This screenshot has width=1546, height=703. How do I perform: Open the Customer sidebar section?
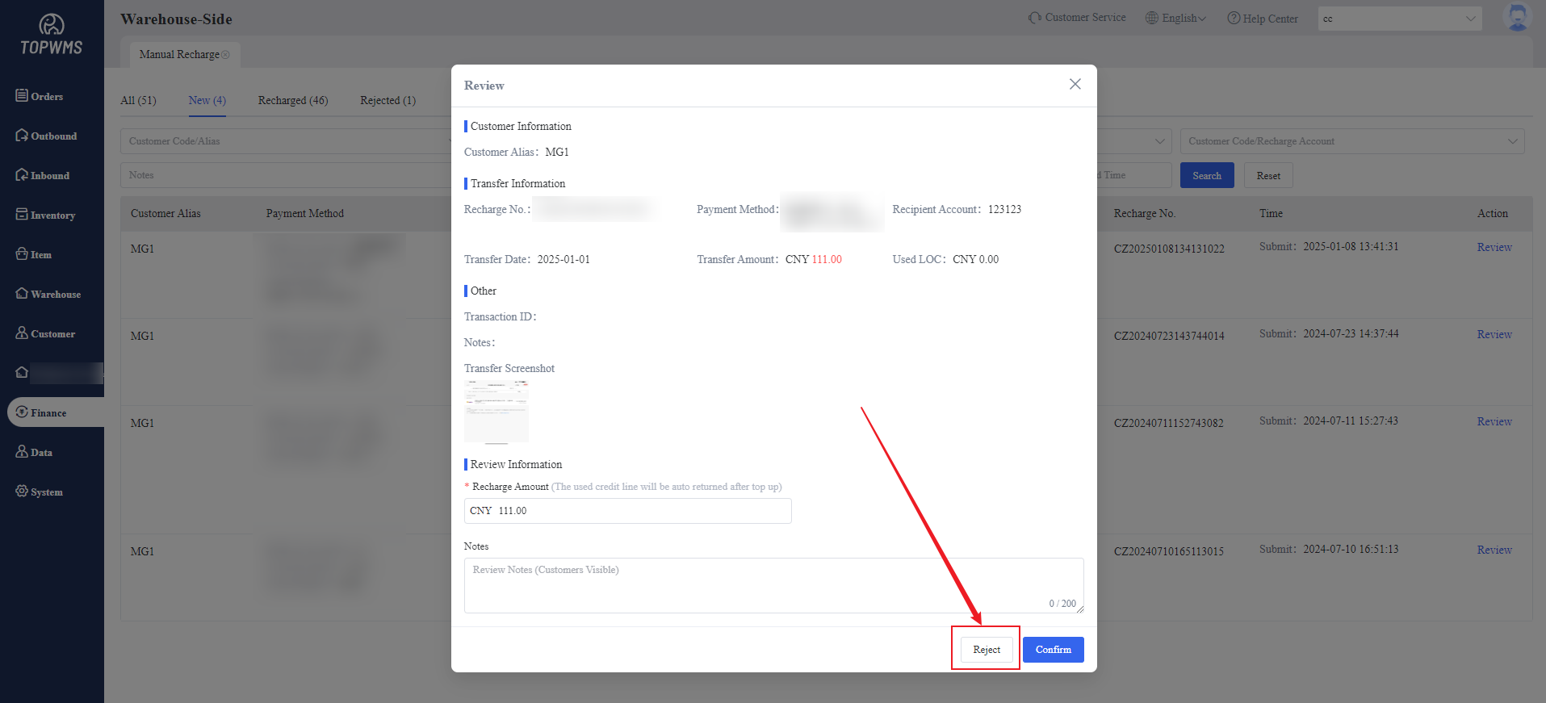[46, 333]
